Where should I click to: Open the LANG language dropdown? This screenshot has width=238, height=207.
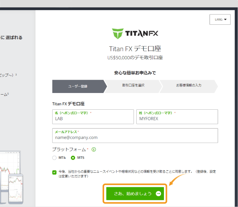pos(220,19)
